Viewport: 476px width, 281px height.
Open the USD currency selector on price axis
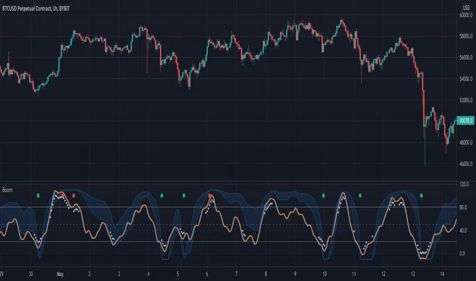[x=466, y=8]
